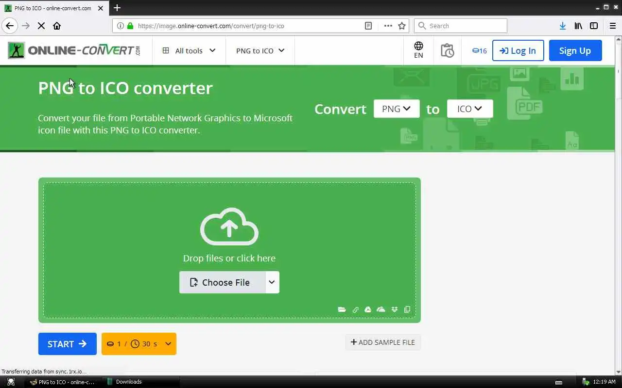Open taskbar PNG to ICO browser window
Image resolution: width=622 pixels, height=388 pixels.
coord(63,382)
